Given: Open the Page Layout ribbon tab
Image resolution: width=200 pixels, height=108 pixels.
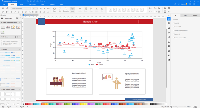Looking at the screenshot, I should (32, 5).
